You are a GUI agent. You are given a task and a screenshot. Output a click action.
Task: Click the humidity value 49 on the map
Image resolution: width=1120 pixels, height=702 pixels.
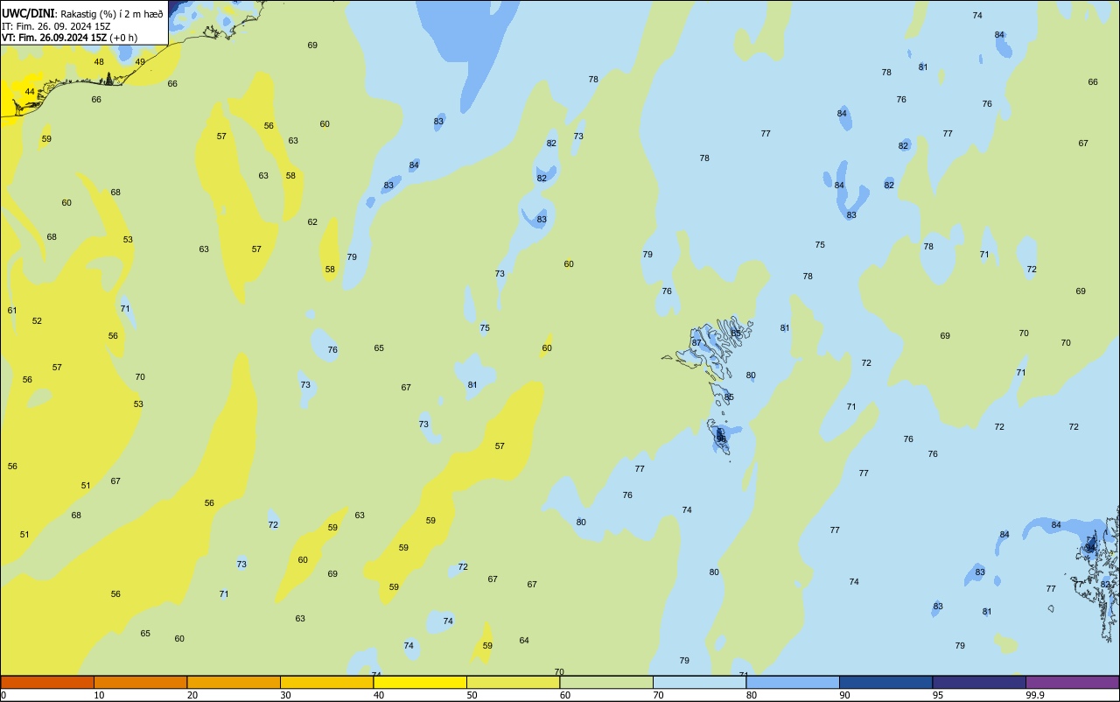[x=140, y=61]
